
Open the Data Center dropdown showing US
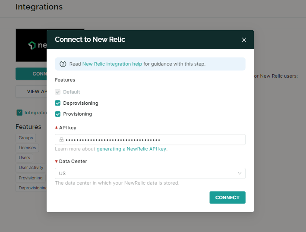(x=150, y=173)
